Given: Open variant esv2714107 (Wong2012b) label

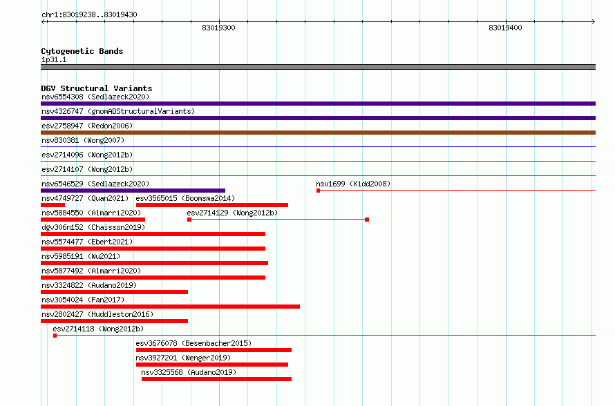Looking at the screenshot, I should click(87, 169).
